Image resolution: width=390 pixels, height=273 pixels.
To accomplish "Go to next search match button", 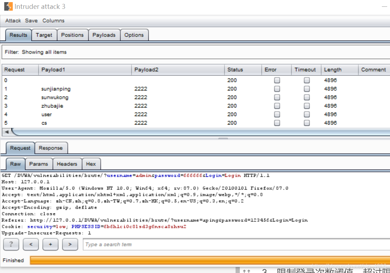I will coord(70,244).
